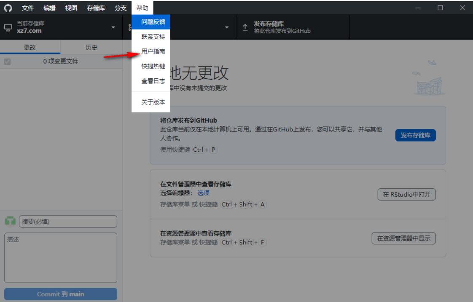Click the 在资源管理器中显示 button
This screenshot has width=473, height=302.
click(x=403, y=238)
